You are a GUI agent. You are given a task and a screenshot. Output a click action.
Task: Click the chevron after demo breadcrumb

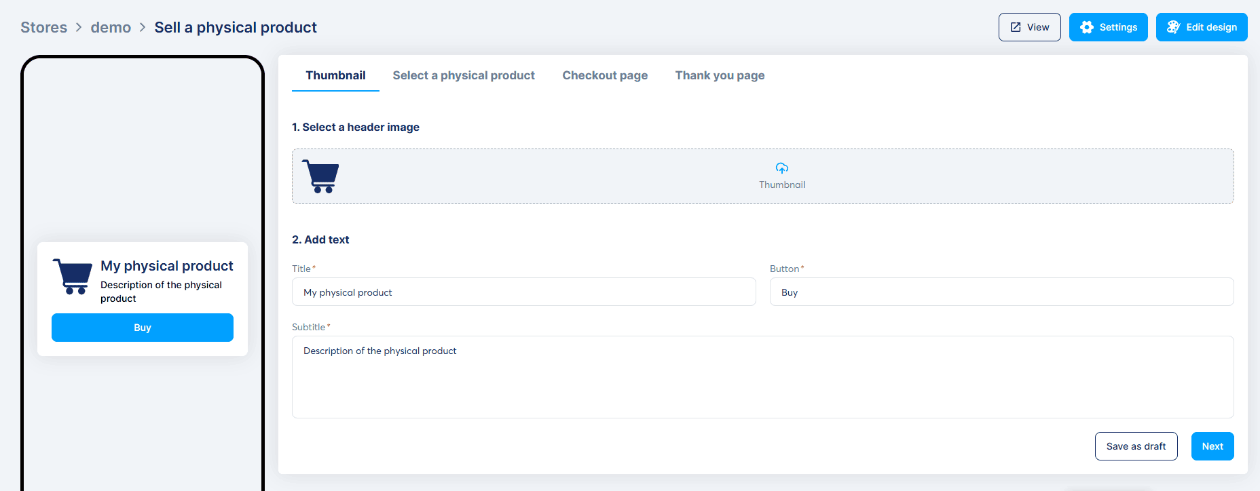[x=143, y=27]
